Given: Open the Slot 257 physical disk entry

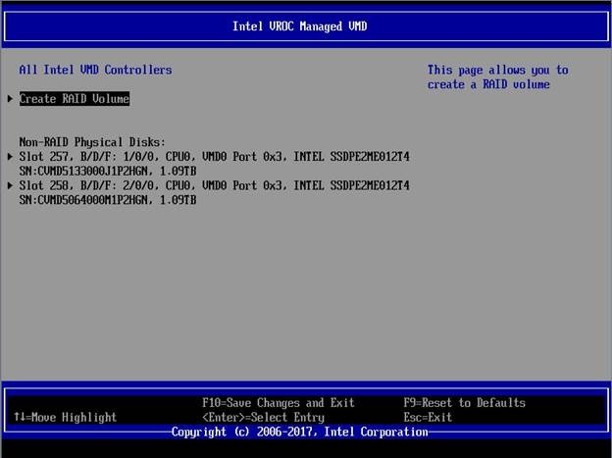Looking at the screenshot, I should [147, 157].
